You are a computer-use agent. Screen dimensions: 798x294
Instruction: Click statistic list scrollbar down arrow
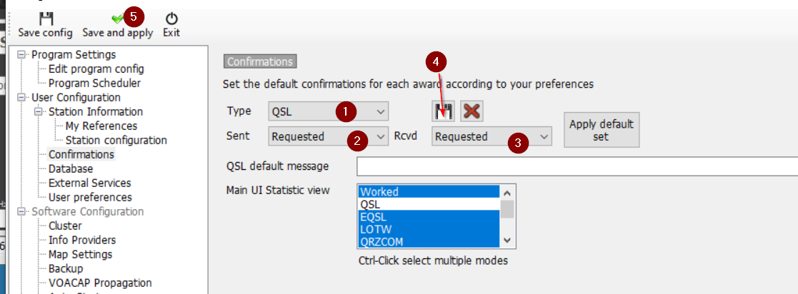pos(507,240)
